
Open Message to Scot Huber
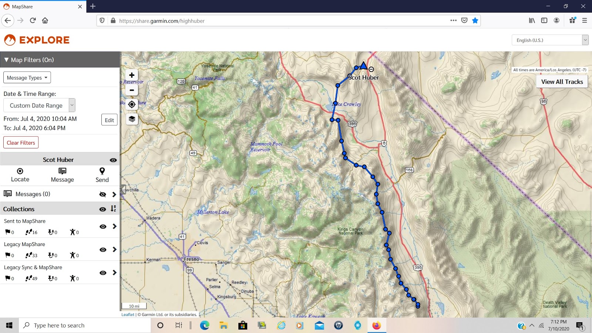pos(62,175)
